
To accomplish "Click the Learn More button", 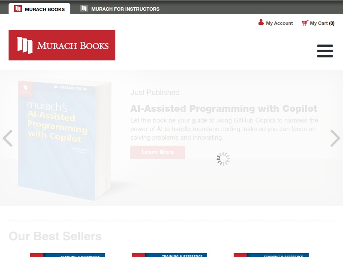I will tap(157, 152).
